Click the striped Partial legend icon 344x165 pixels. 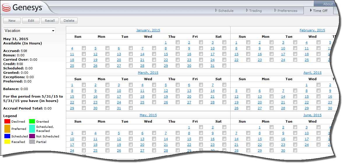pos(31,142)
